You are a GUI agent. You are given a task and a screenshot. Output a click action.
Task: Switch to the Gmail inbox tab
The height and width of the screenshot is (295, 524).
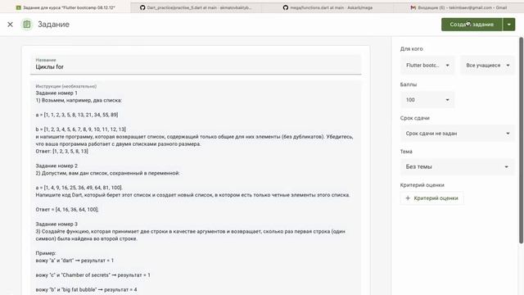pos(458,7)
